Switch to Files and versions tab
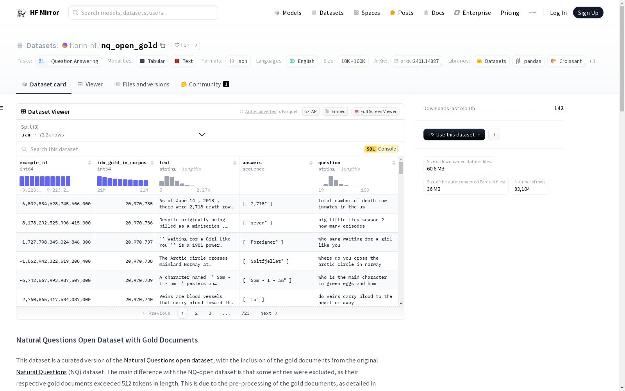The image size is (625, 391). 142,84
